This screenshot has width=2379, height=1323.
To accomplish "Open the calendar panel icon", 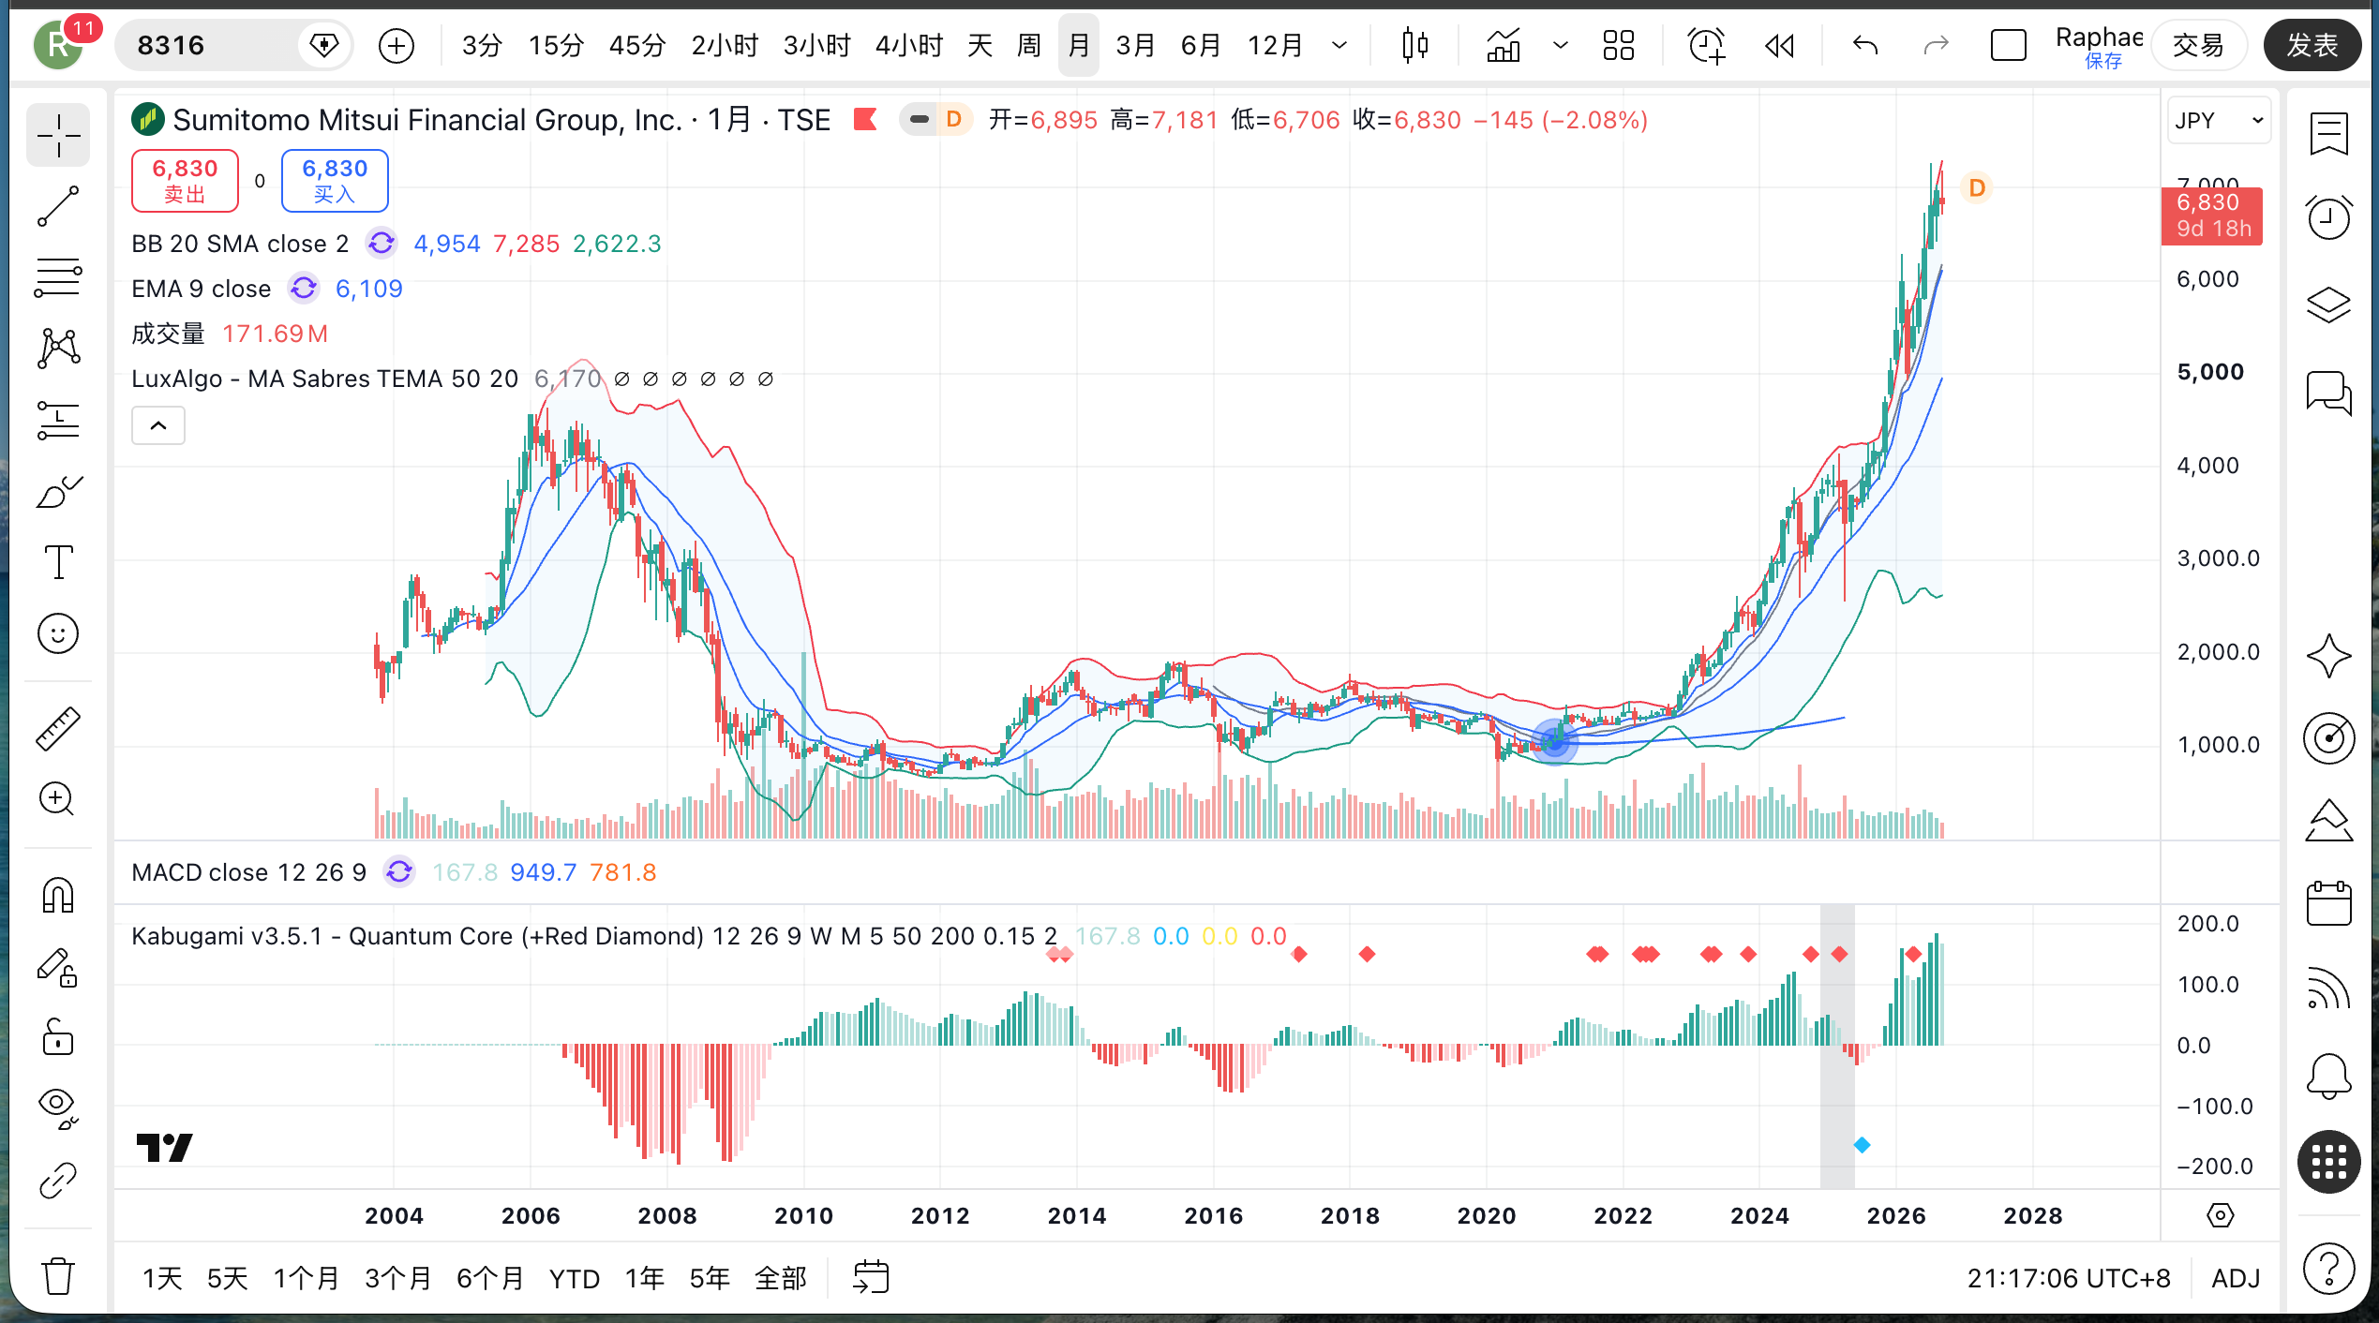I will (x=2328, y=902).
